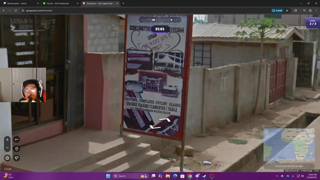The height and width of the screenshot is (180, 320).
Task: View site information icon in address bar
Action: [x=23, y=10]
